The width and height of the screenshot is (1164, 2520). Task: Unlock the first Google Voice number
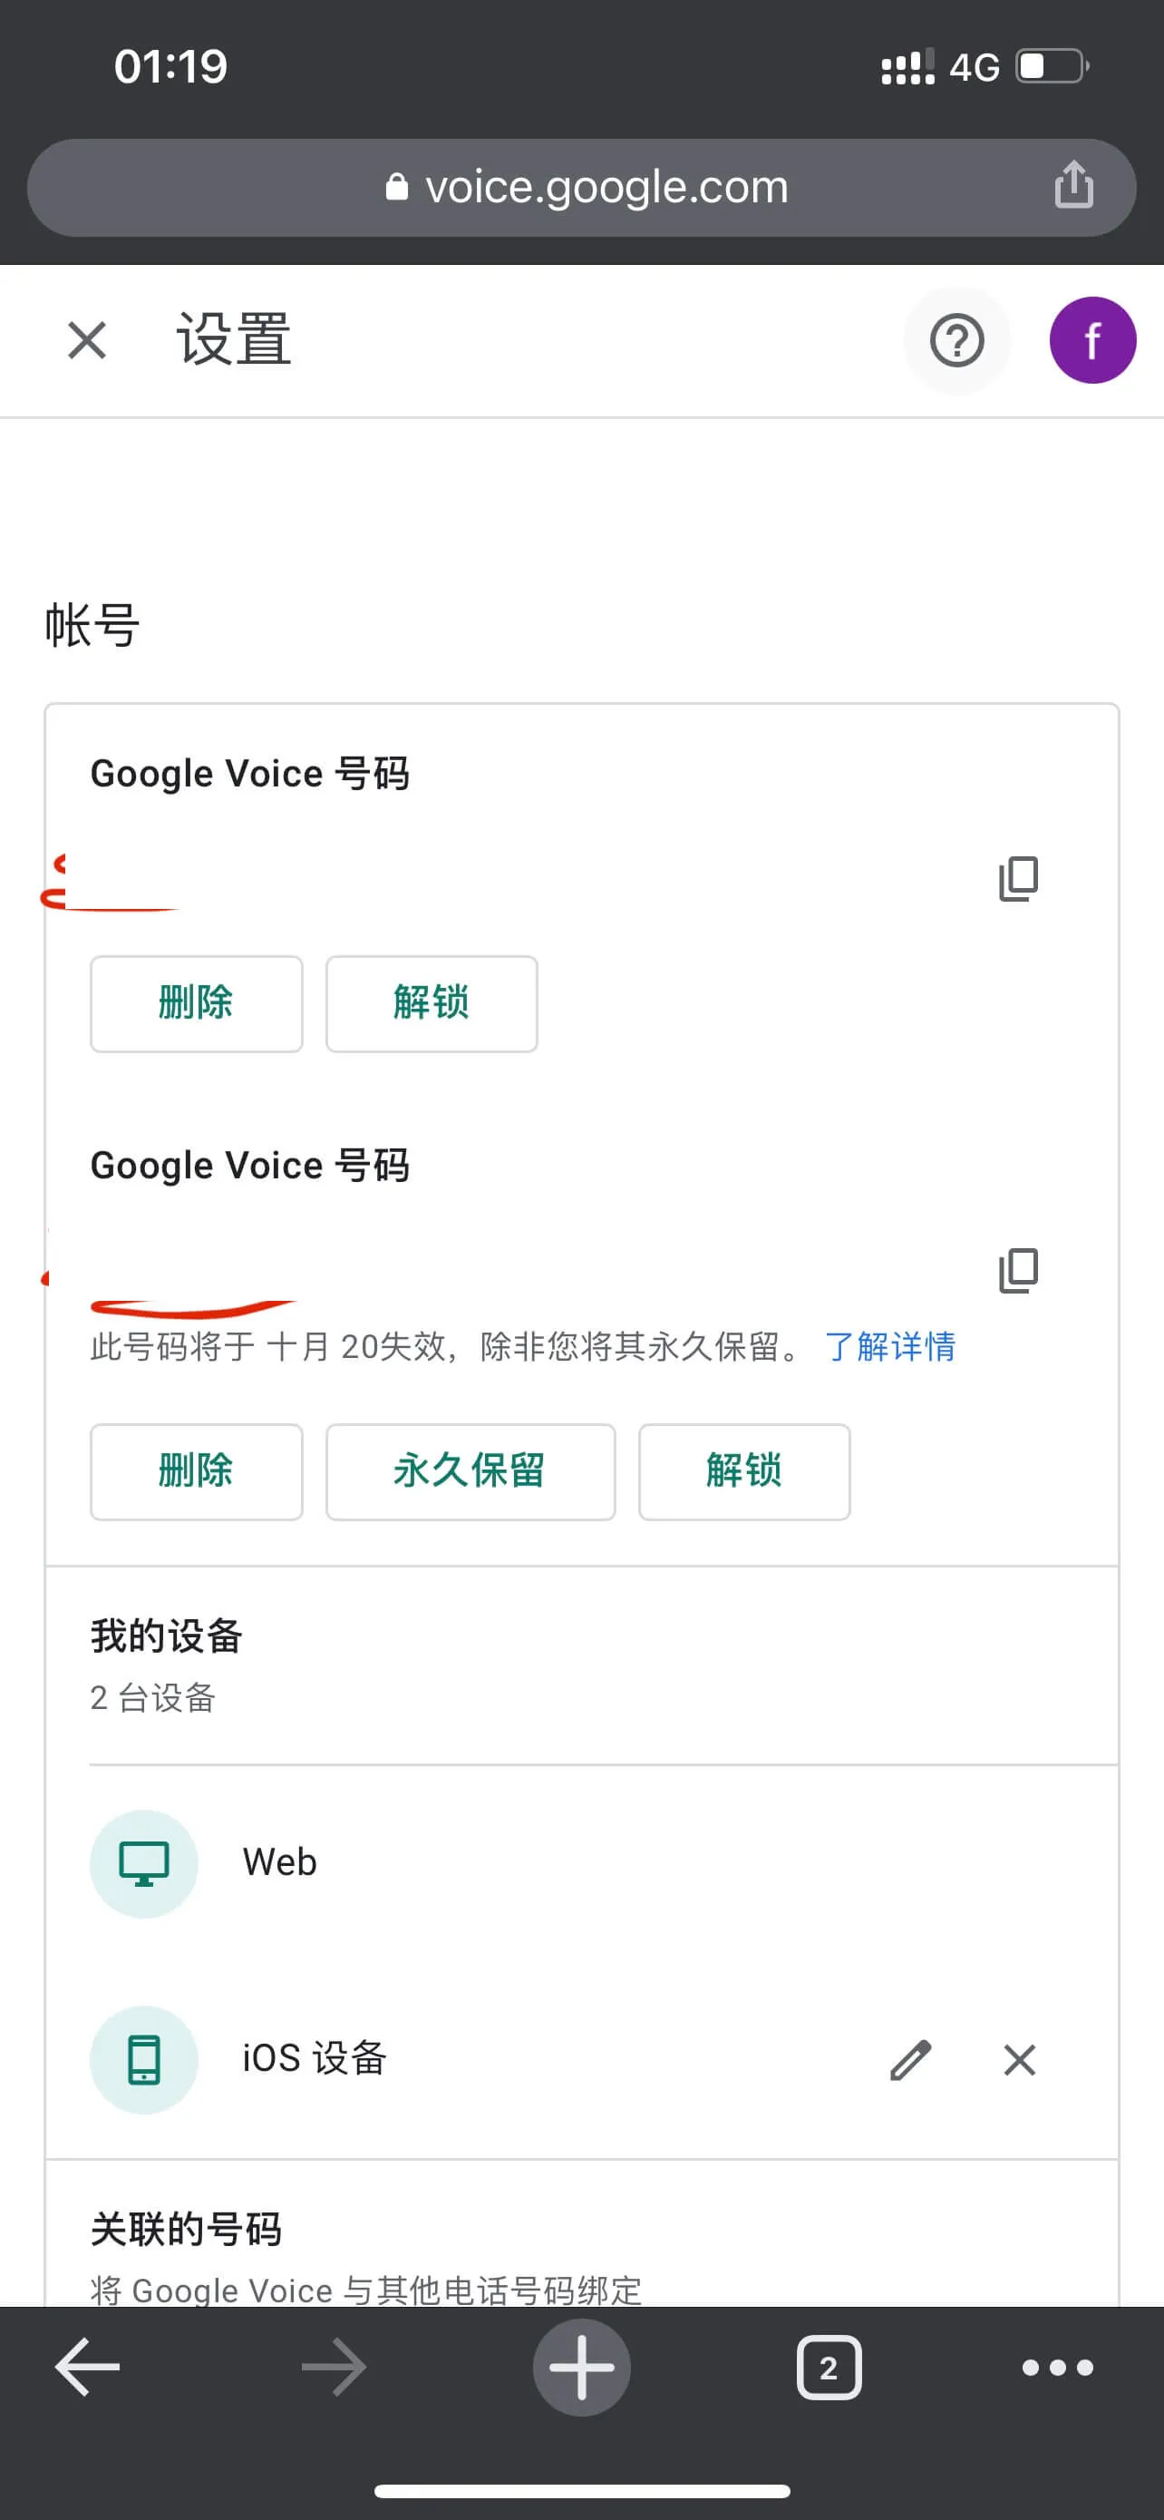[431, 1003]
